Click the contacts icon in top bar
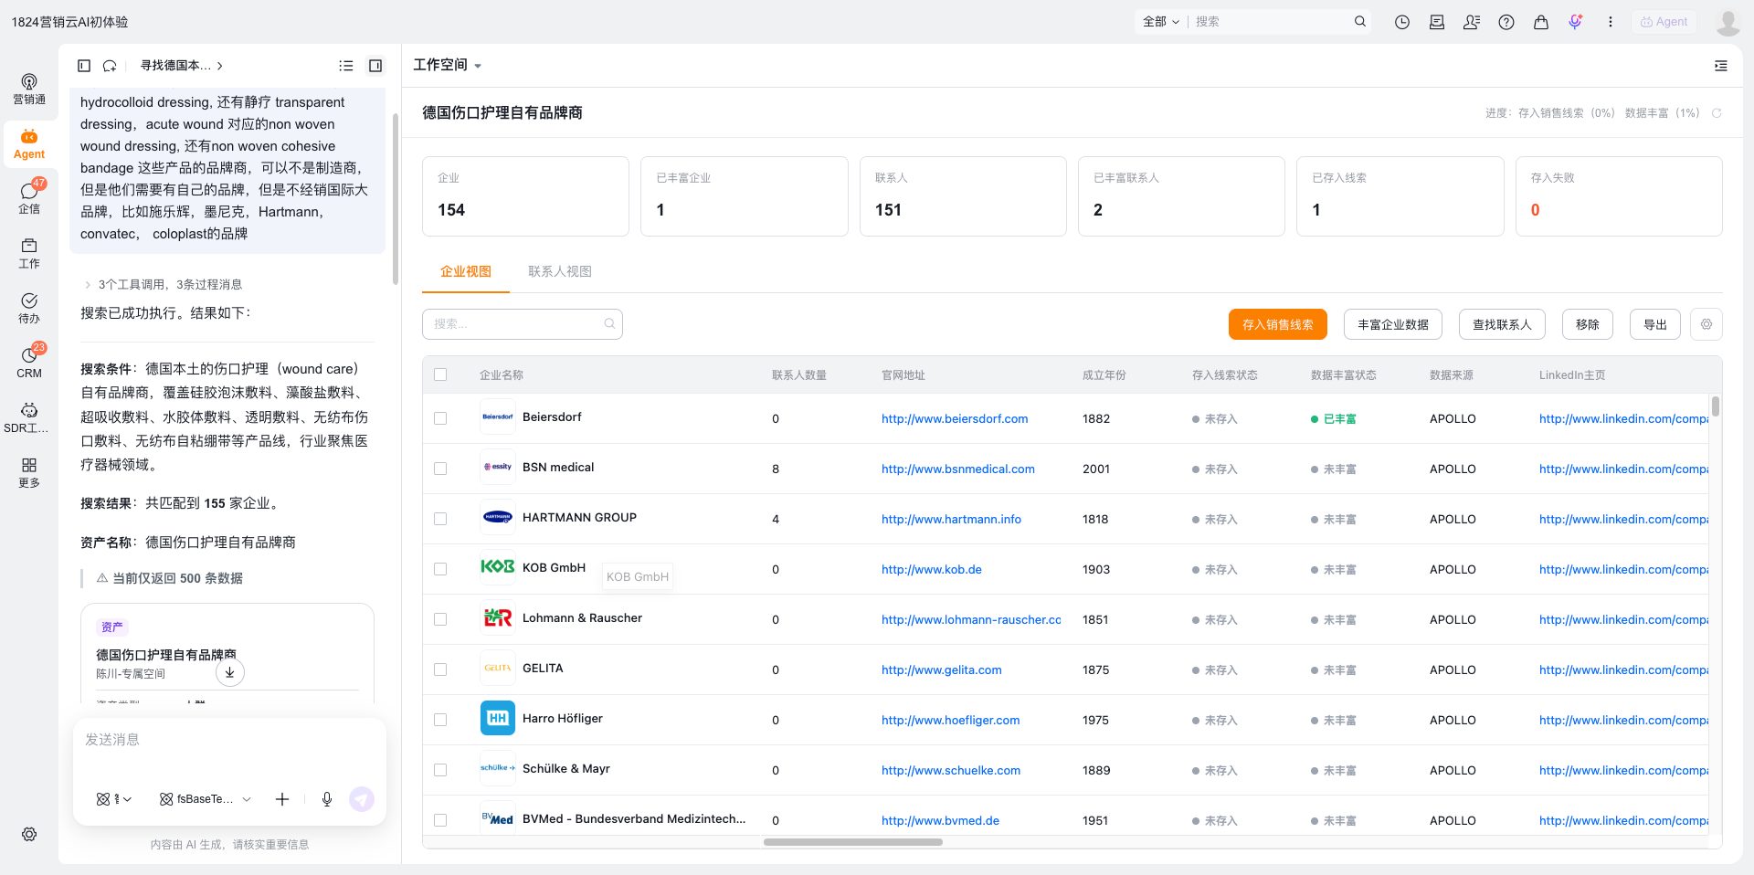The height and width of the screenshot is (875, 1754). point(1472,22)
